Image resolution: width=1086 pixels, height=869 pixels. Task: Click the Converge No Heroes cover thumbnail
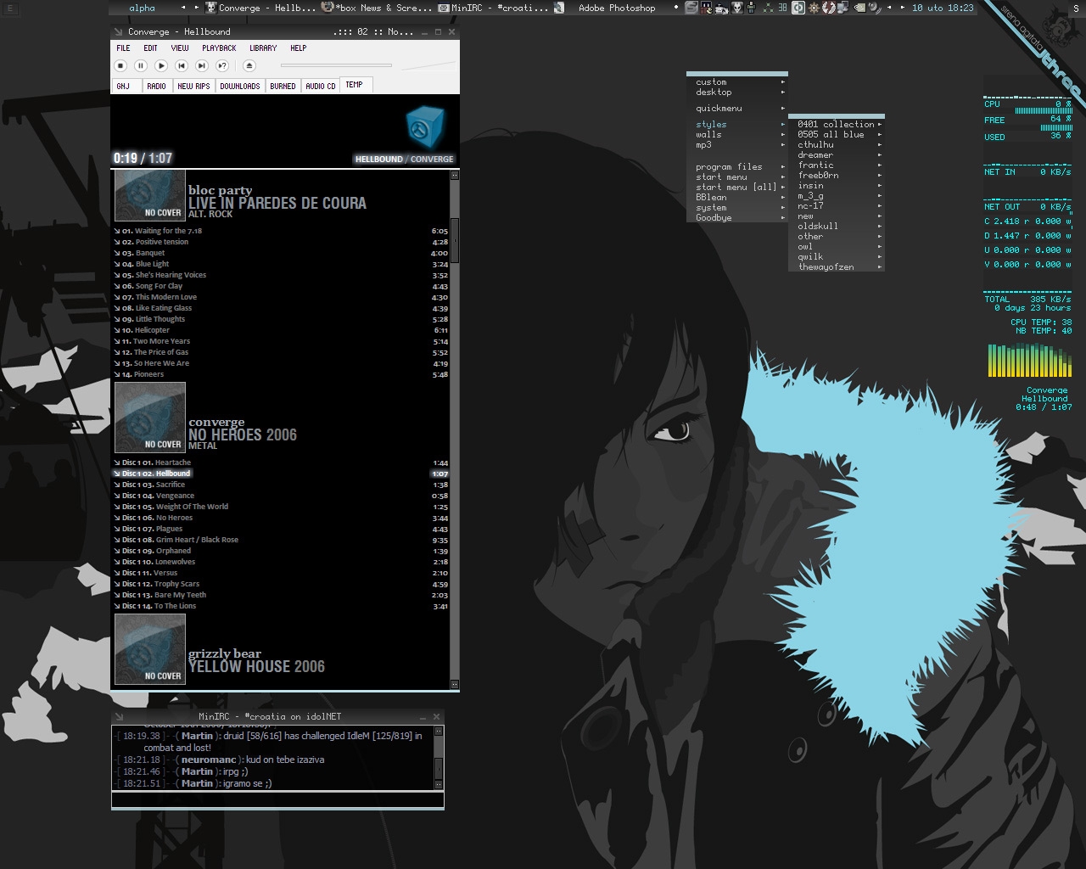[x=150, y=418]
